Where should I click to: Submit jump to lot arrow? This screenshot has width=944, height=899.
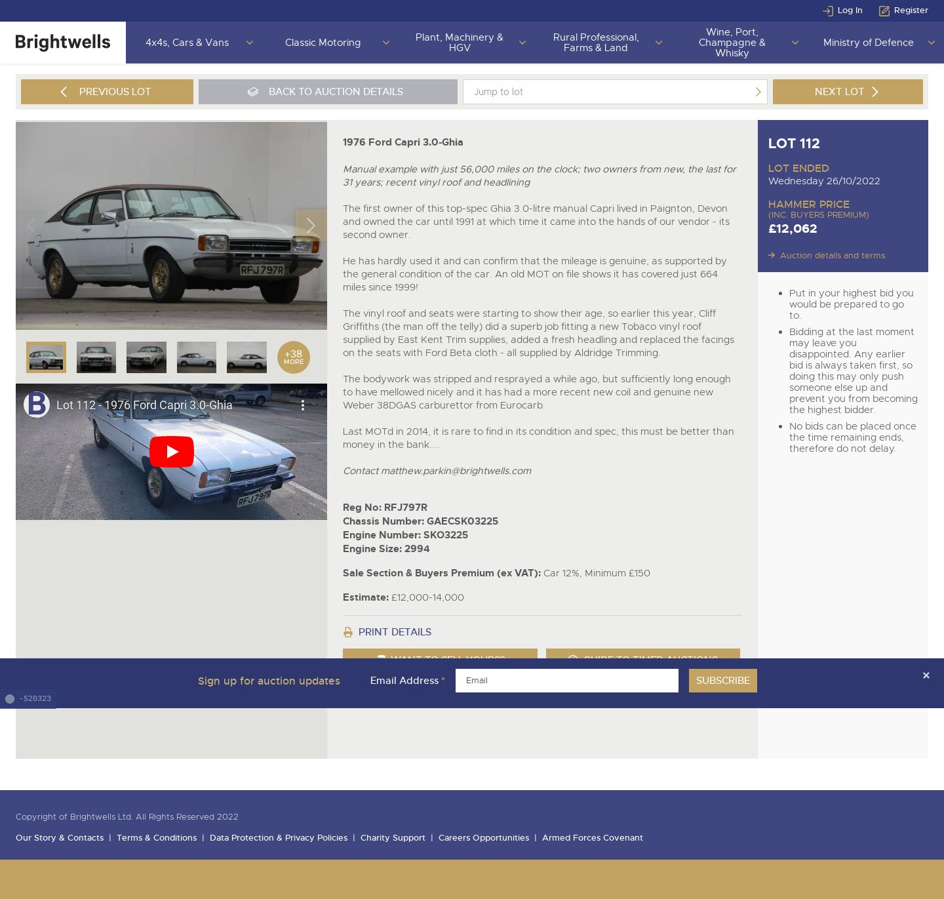pos(758,92)
